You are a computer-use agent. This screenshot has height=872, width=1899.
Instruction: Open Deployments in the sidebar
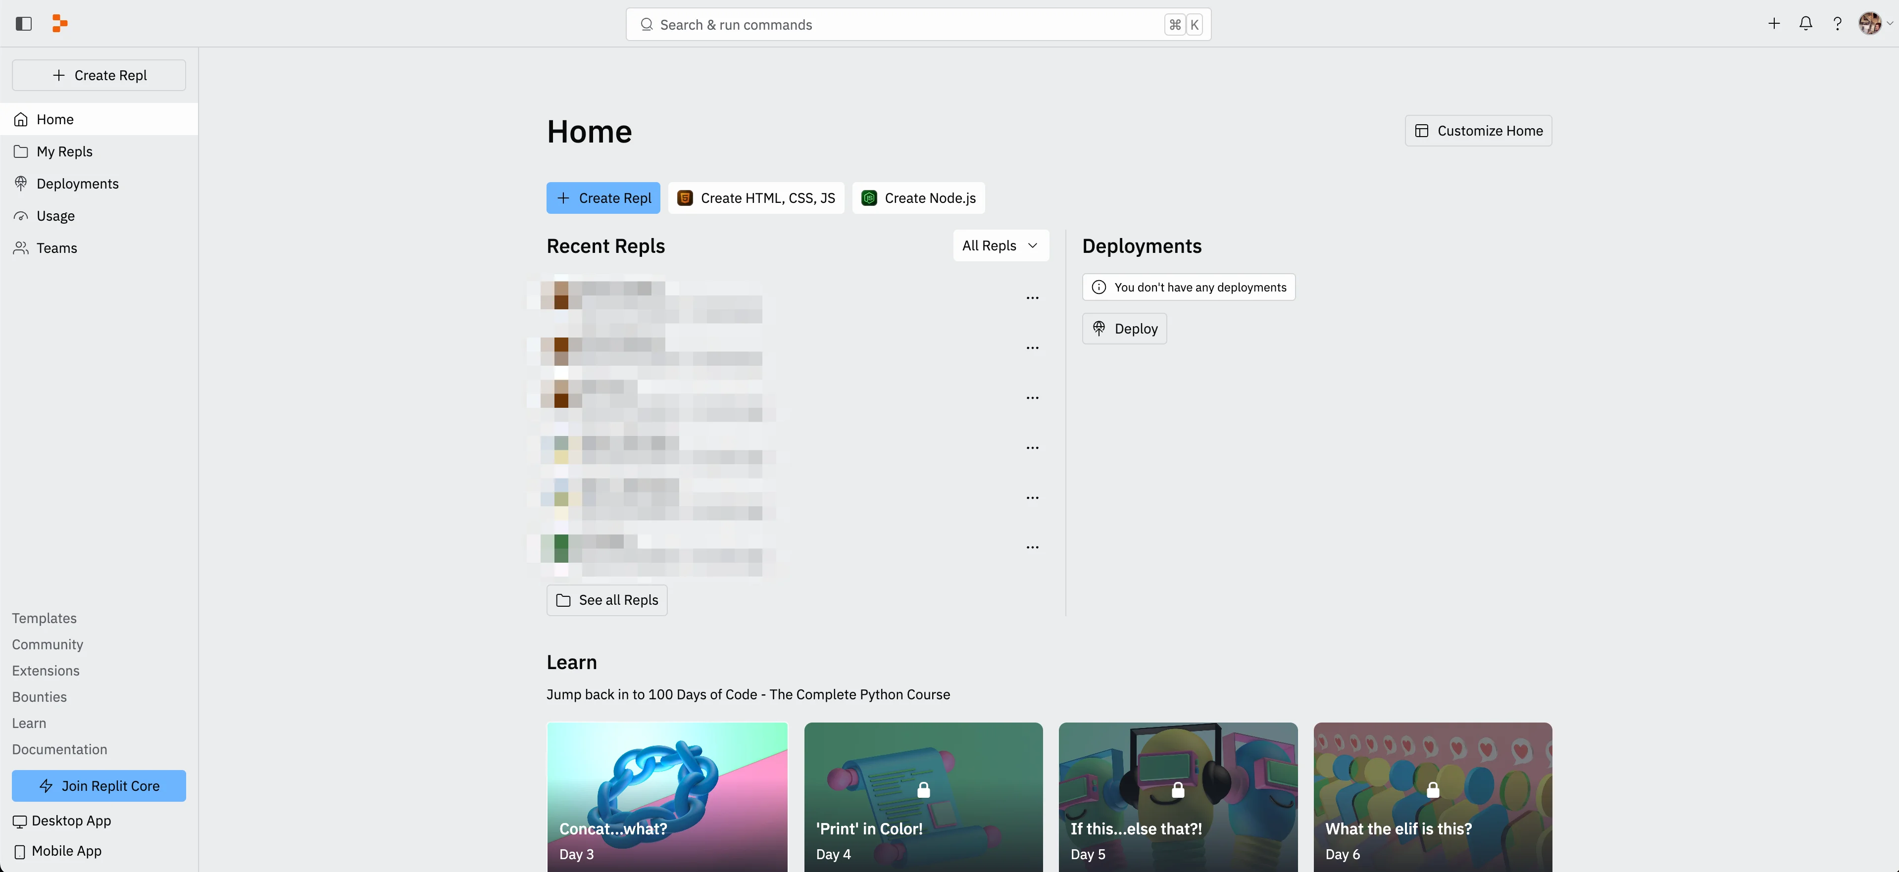click(x=77, y=184)
